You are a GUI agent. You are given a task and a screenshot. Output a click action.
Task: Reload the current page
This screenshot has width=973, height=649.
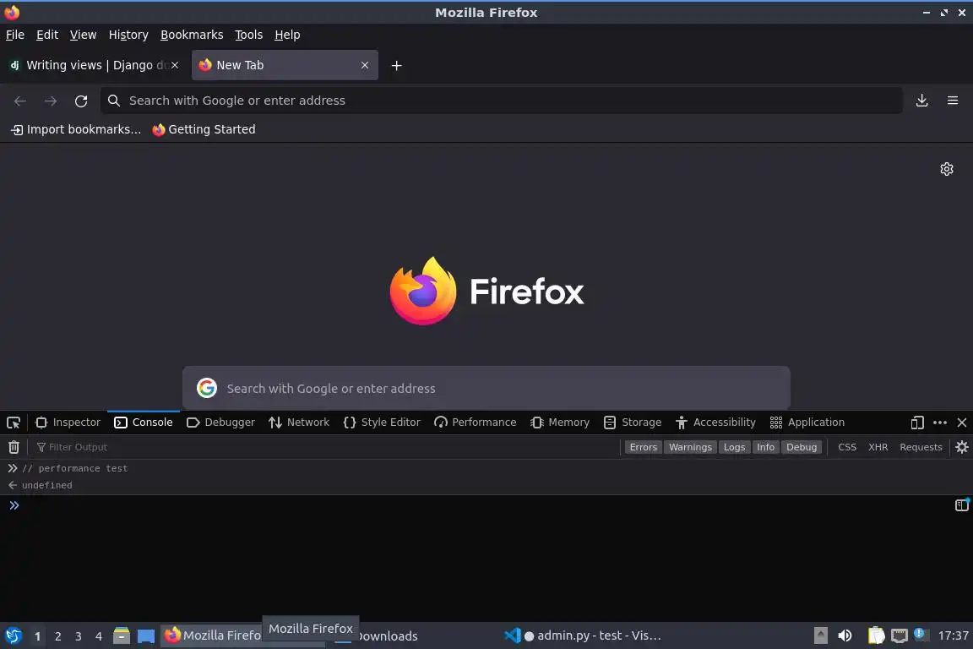[x=81, y=101]
